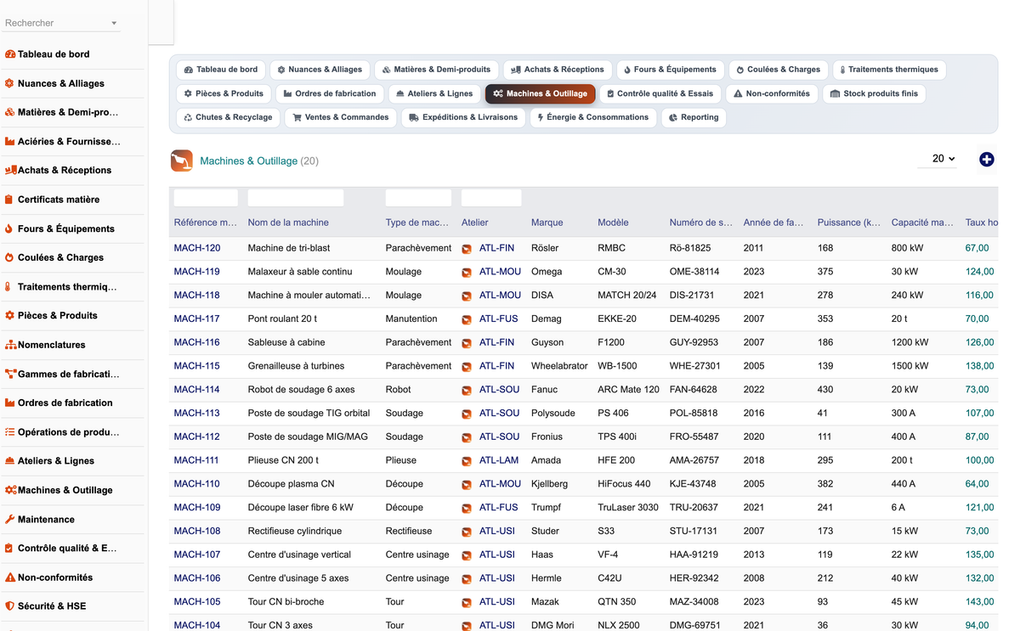Switch to the Reporting tab
The width and height of the screenshot is (1020, 631).
pos(694,117)
